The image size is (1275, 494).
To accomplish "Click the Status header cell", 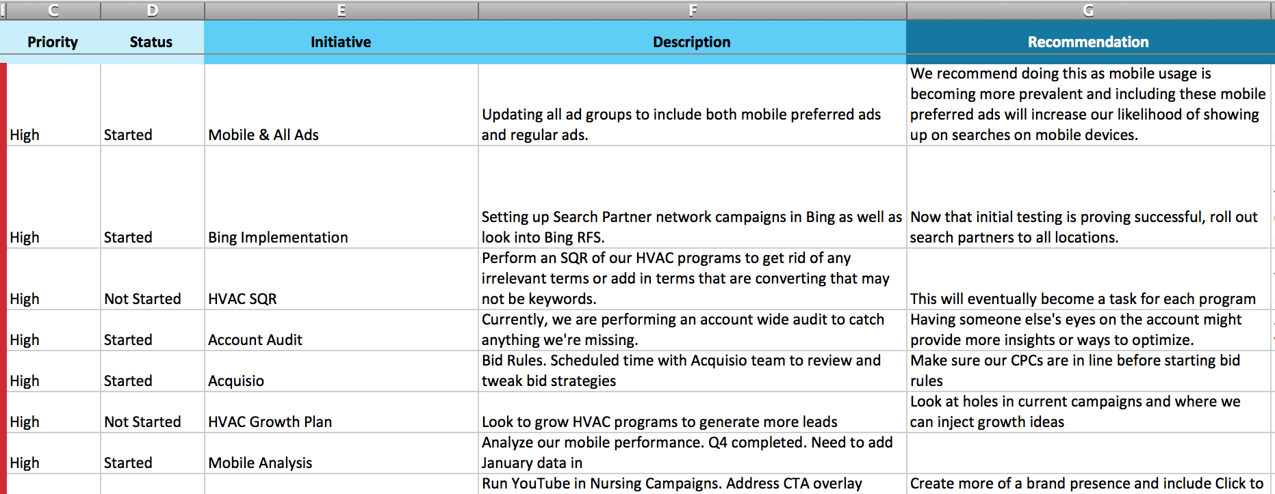I will pyautogui.click(x=151, y=42).
